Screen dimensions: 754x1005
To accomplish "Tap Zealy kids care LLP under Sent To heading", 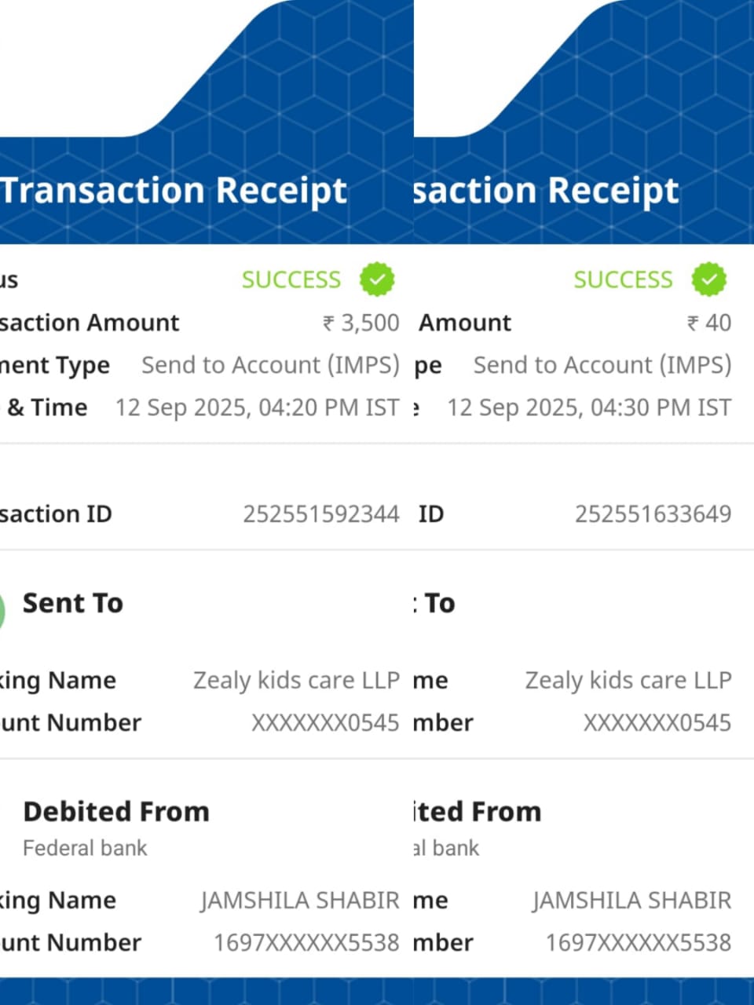I will pos(296,680).
